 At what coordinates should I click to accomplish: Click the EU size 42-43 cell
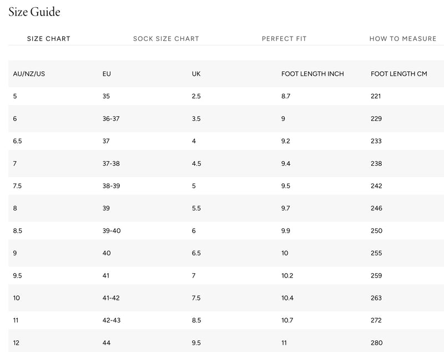click(x=112, y=320)
